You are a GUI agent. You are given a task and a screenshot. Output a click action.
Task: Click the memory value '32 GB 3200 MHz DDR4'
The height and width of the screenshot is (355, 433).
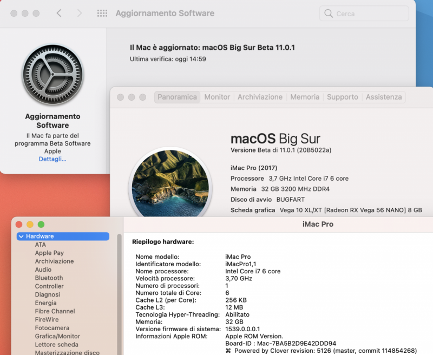pyautogui.click(x=295, y=189)
